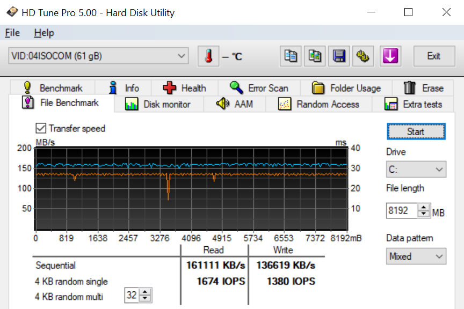This screenshot has width=464, height=309.
Task: Click the 1380 IOPS write value
Action: pyautogui.click(x=291, y=281)
